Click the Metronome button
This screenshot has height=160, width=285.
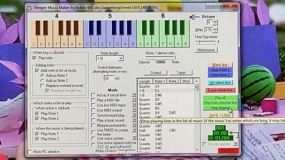point(206,50)
